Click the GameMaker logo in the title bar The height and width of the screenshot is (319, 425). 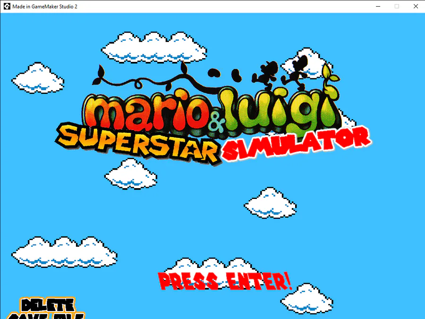tap(7, 6)
